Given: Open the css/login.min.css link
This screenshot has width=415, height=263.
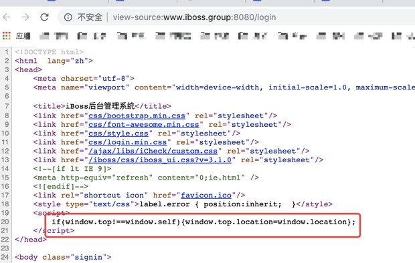Looking at the screenshot, I should pyautogui.click(x=128, y=142).
